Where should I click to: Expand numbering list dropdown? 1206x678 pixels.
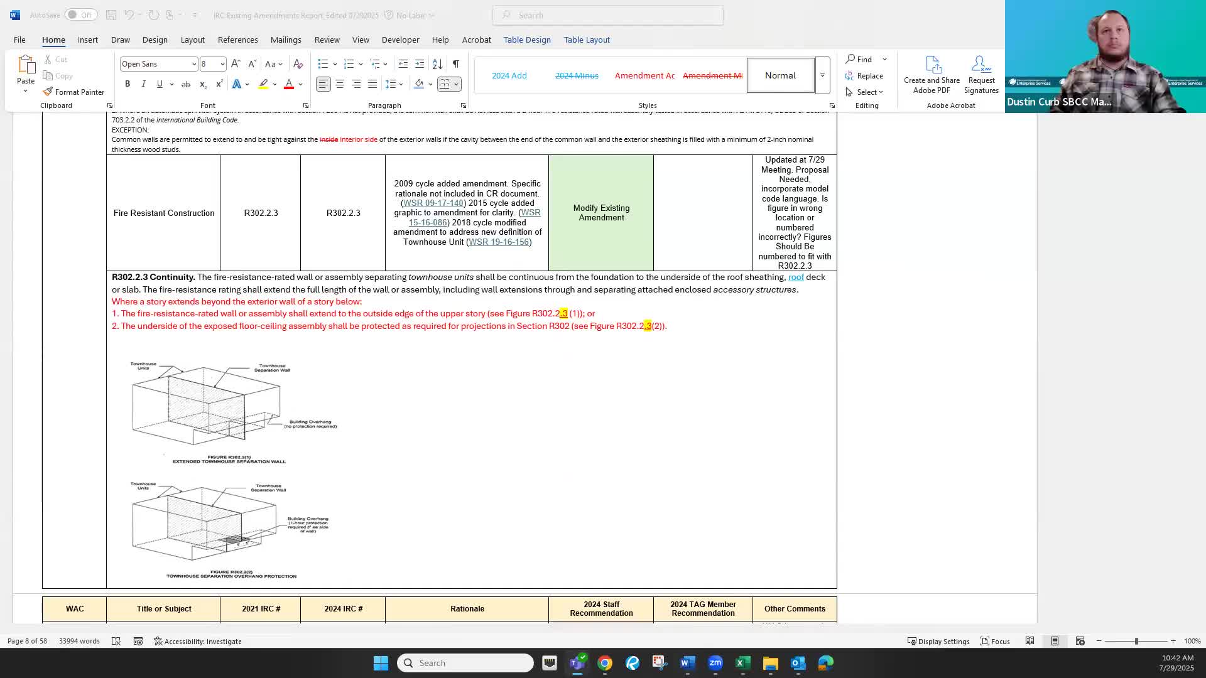pos(361,64)
